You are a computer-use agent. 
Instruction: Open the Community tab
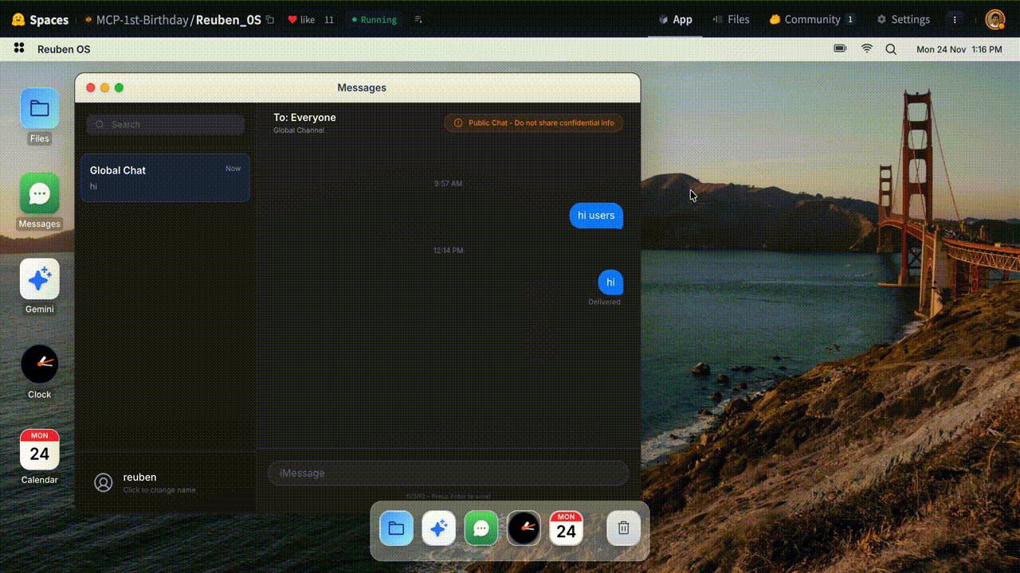[x=811, y=20]
